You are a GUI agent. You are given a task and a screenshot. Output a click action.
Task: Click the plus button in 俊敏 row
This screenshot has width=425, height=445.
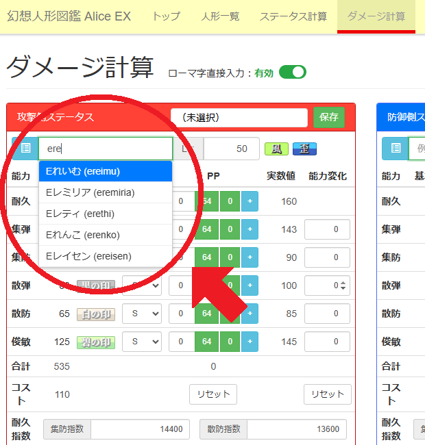(250, 342)
